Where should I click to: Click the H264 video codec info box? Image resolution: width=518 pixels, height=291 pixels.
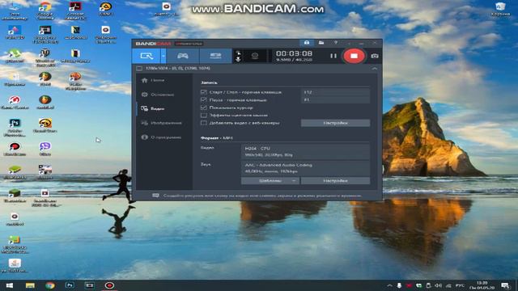click(x=305, y=151)
